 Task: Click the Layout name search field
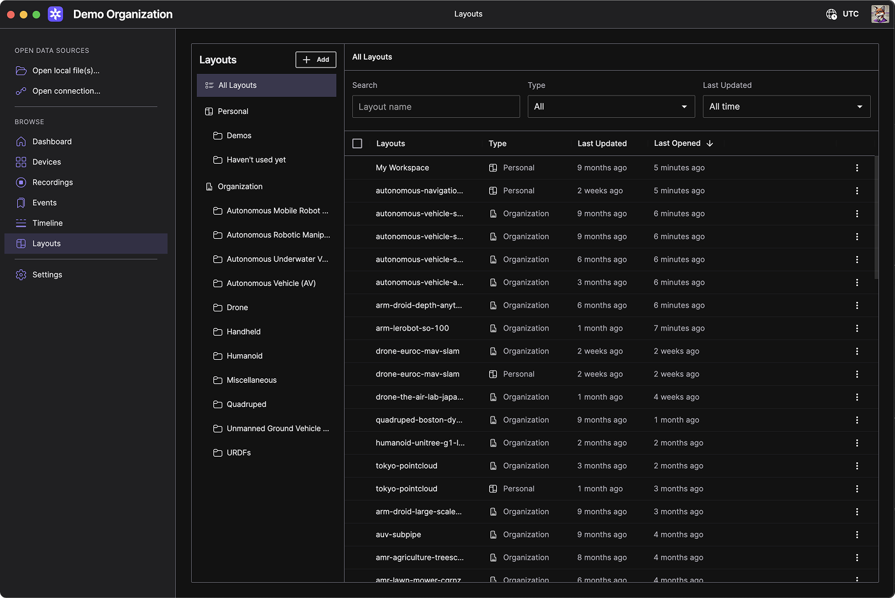(436, 107)
